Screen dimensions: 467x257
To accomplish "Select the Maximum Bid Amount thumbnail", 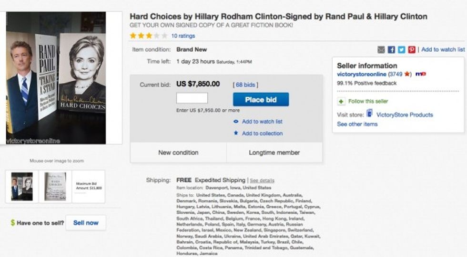I will [x=89, y=187].
